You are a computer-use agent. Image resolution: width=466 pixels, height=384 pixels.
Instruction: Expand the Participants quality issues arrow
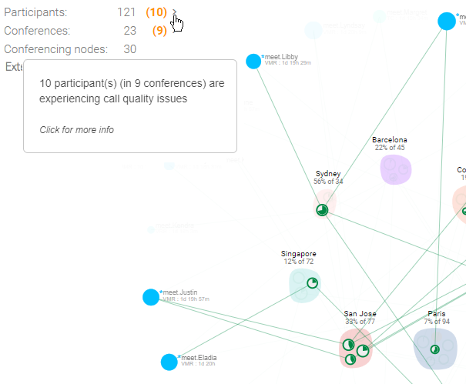coord(176,13)
